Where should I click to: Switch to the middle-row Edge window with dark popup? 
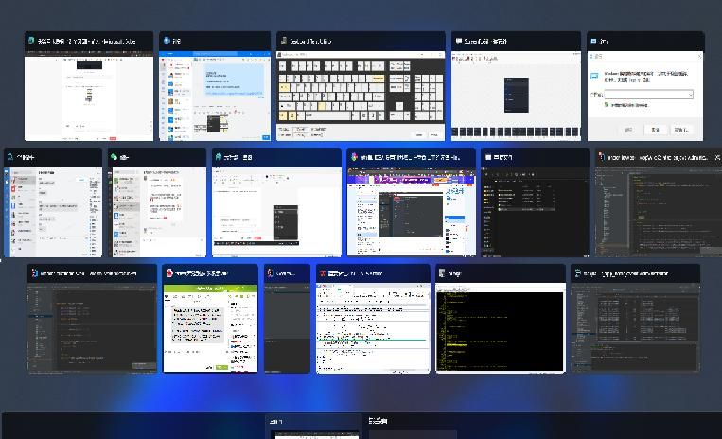[x=276, y=202]
